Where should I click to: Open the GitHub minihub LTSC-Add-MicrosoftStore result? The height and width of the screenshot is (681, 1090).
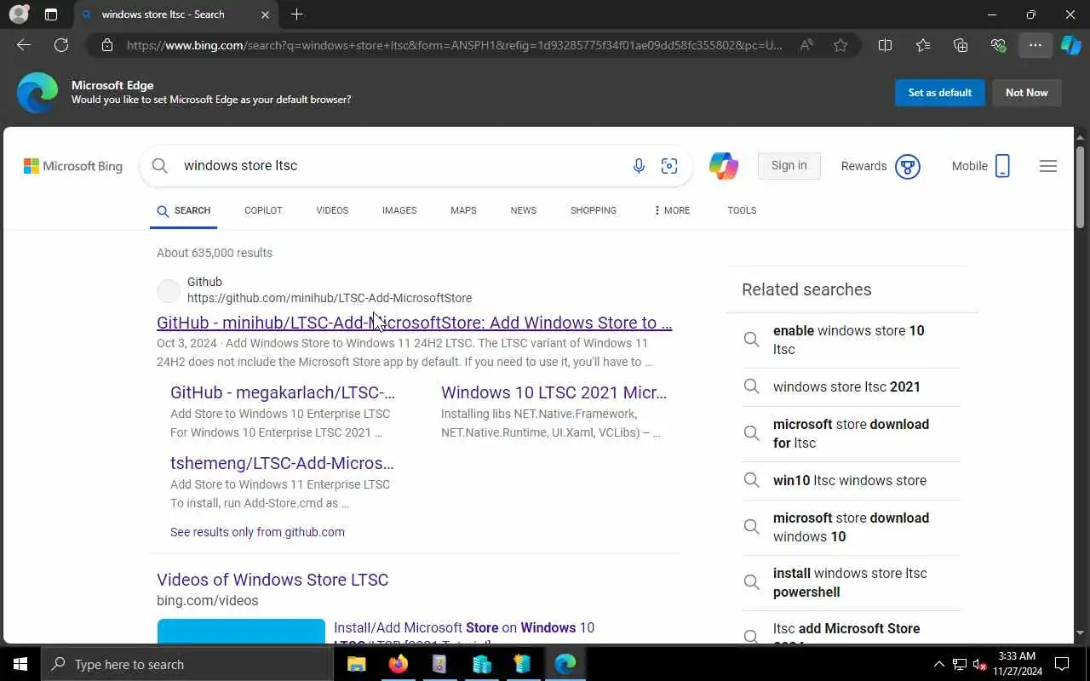pyautogui.click(x=415, y=323)
